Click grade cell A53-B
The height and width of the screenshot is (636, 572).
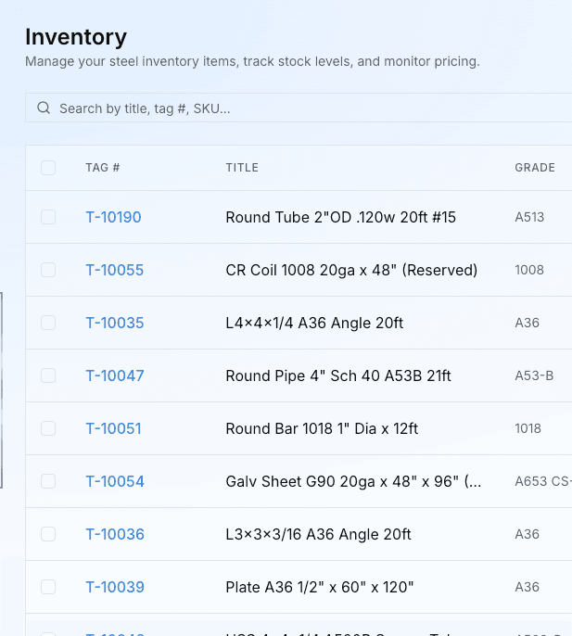pyautogui.click(x=534, y=375)
